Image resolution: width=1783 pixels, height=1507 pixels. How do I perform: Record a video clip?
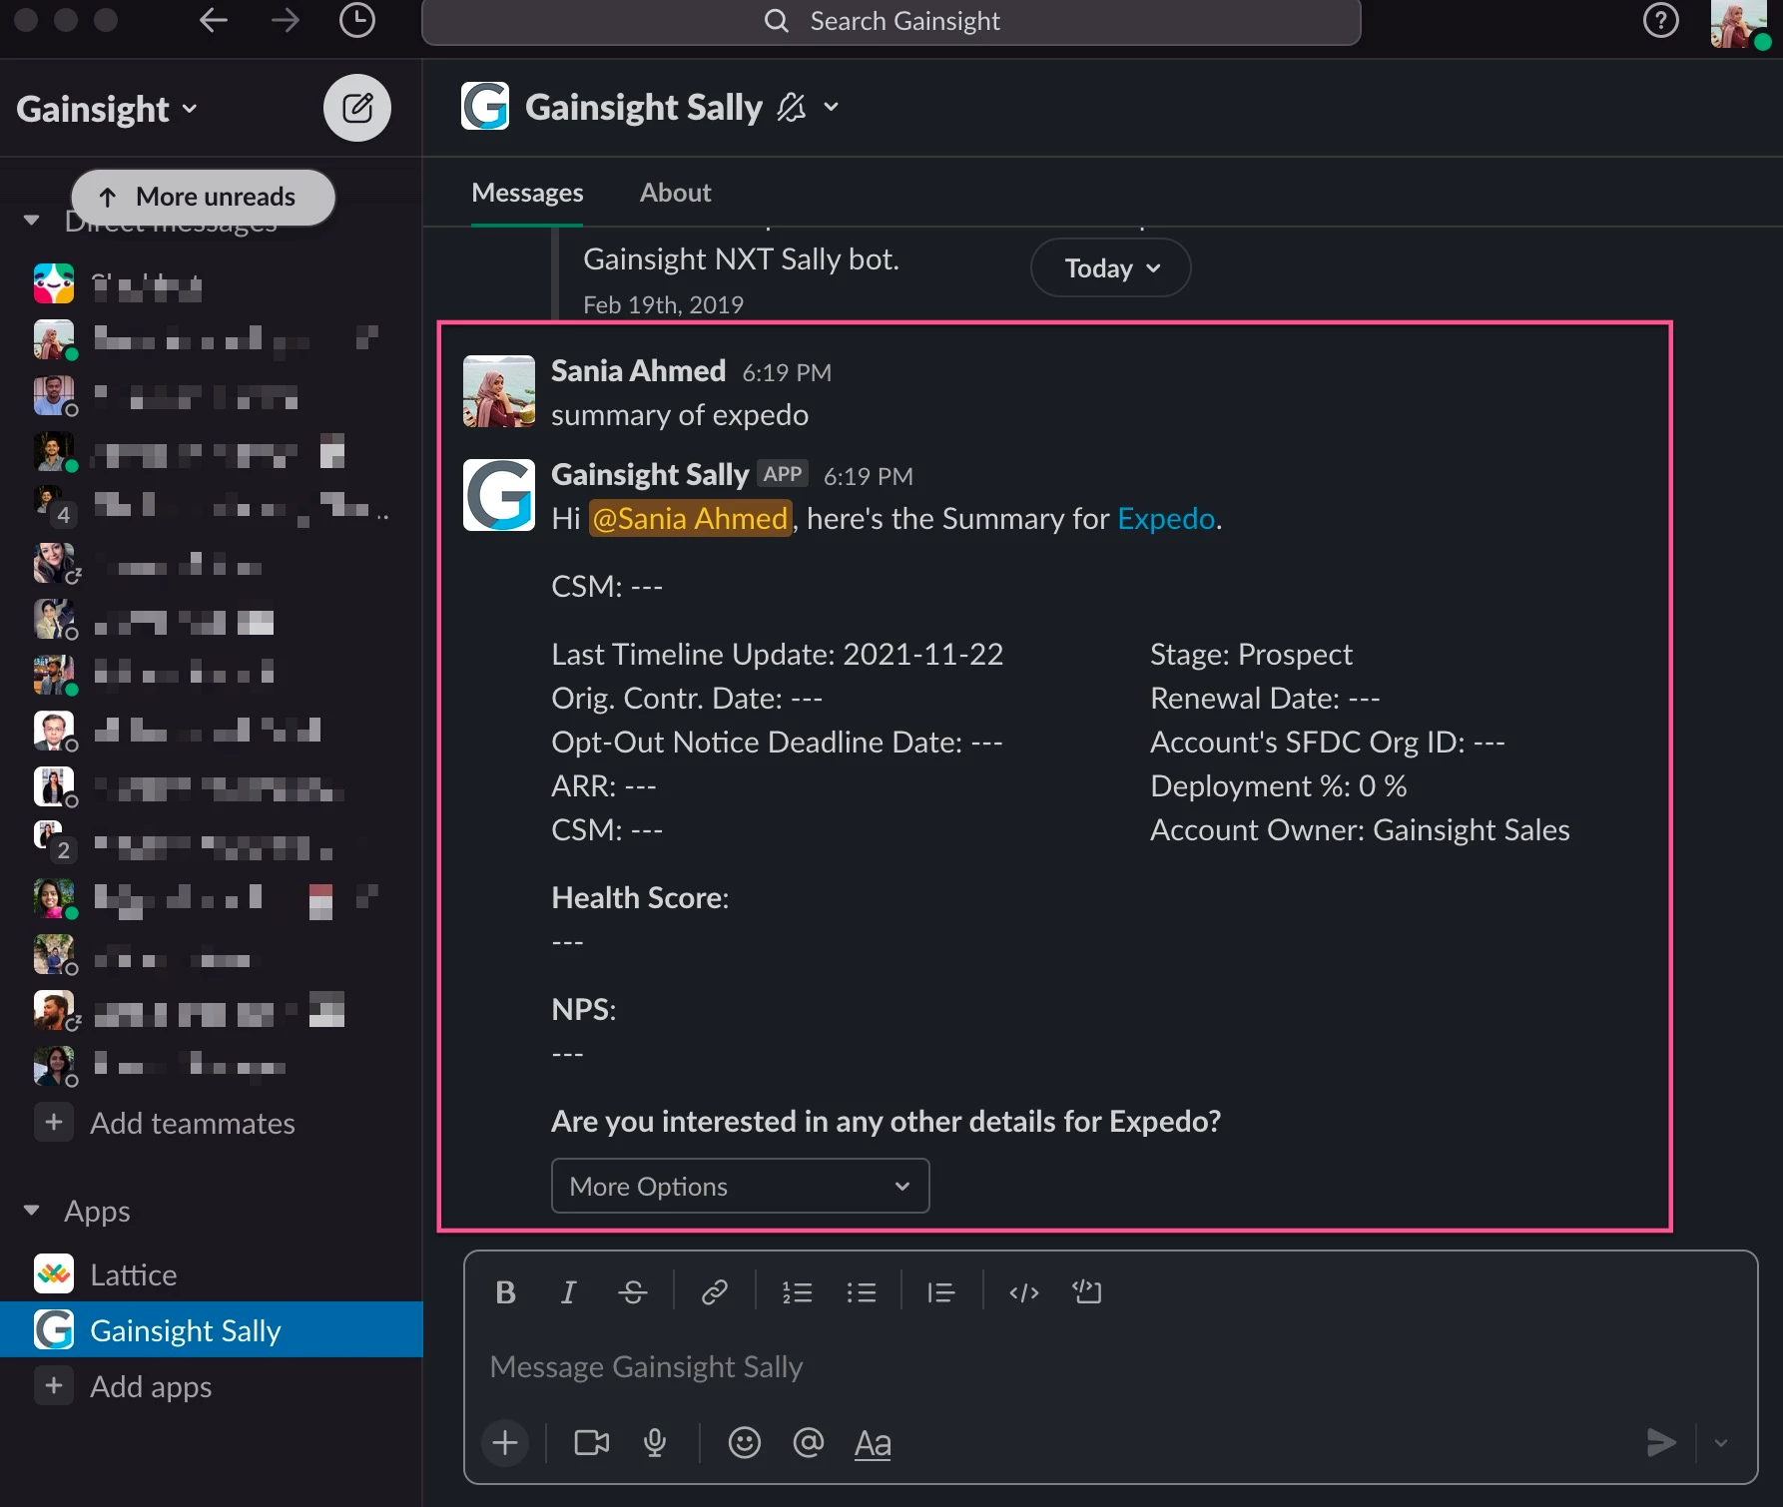tap(592, 1442)
